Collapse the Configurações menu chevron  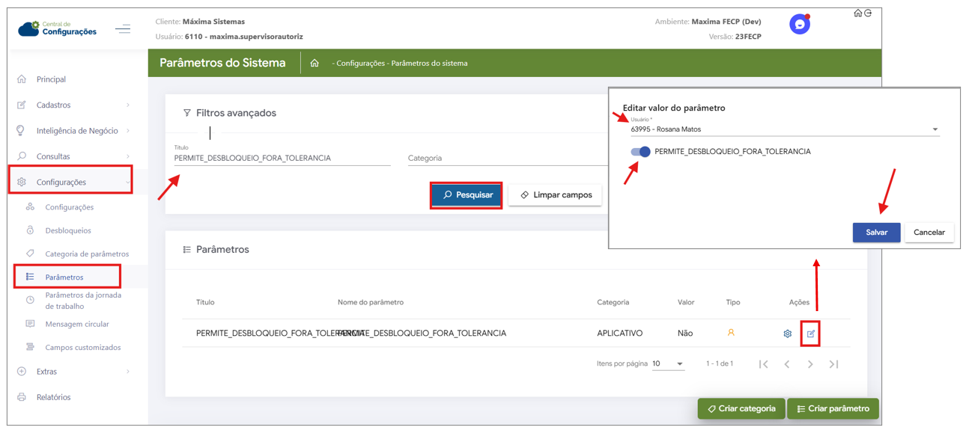click(128, 182)
